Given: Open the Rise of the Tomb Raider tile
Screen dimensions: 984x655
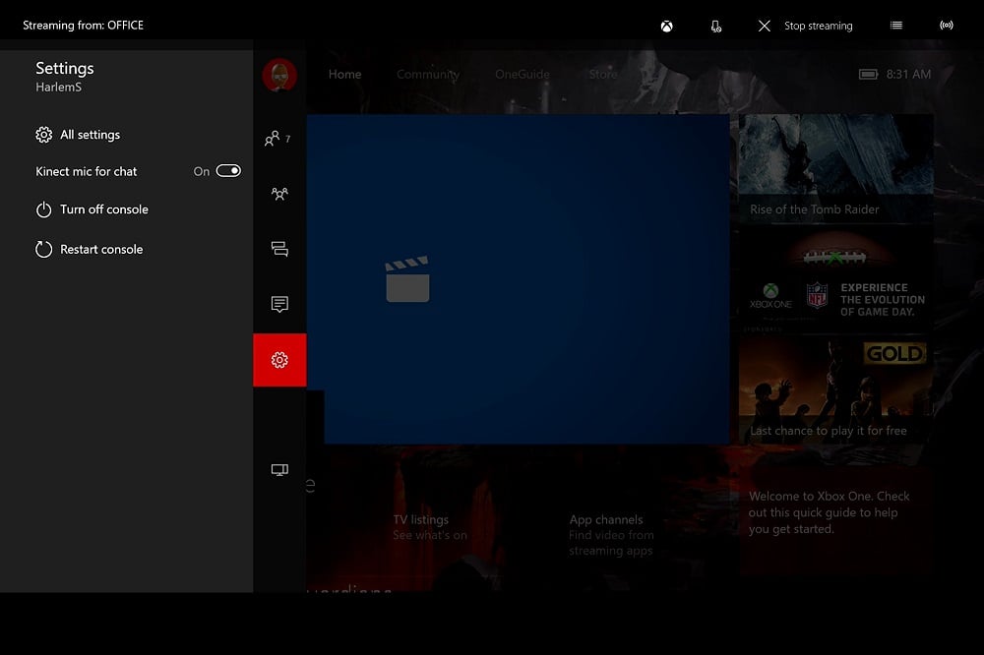Looking at the screenshot, I should coord(835,169).
